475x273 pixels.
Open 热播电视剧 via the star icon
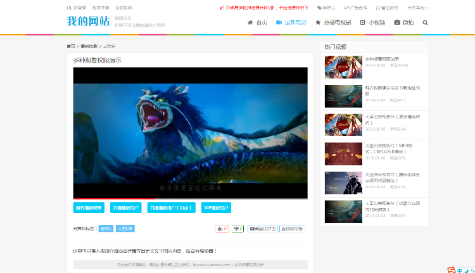tap(333, 22)
